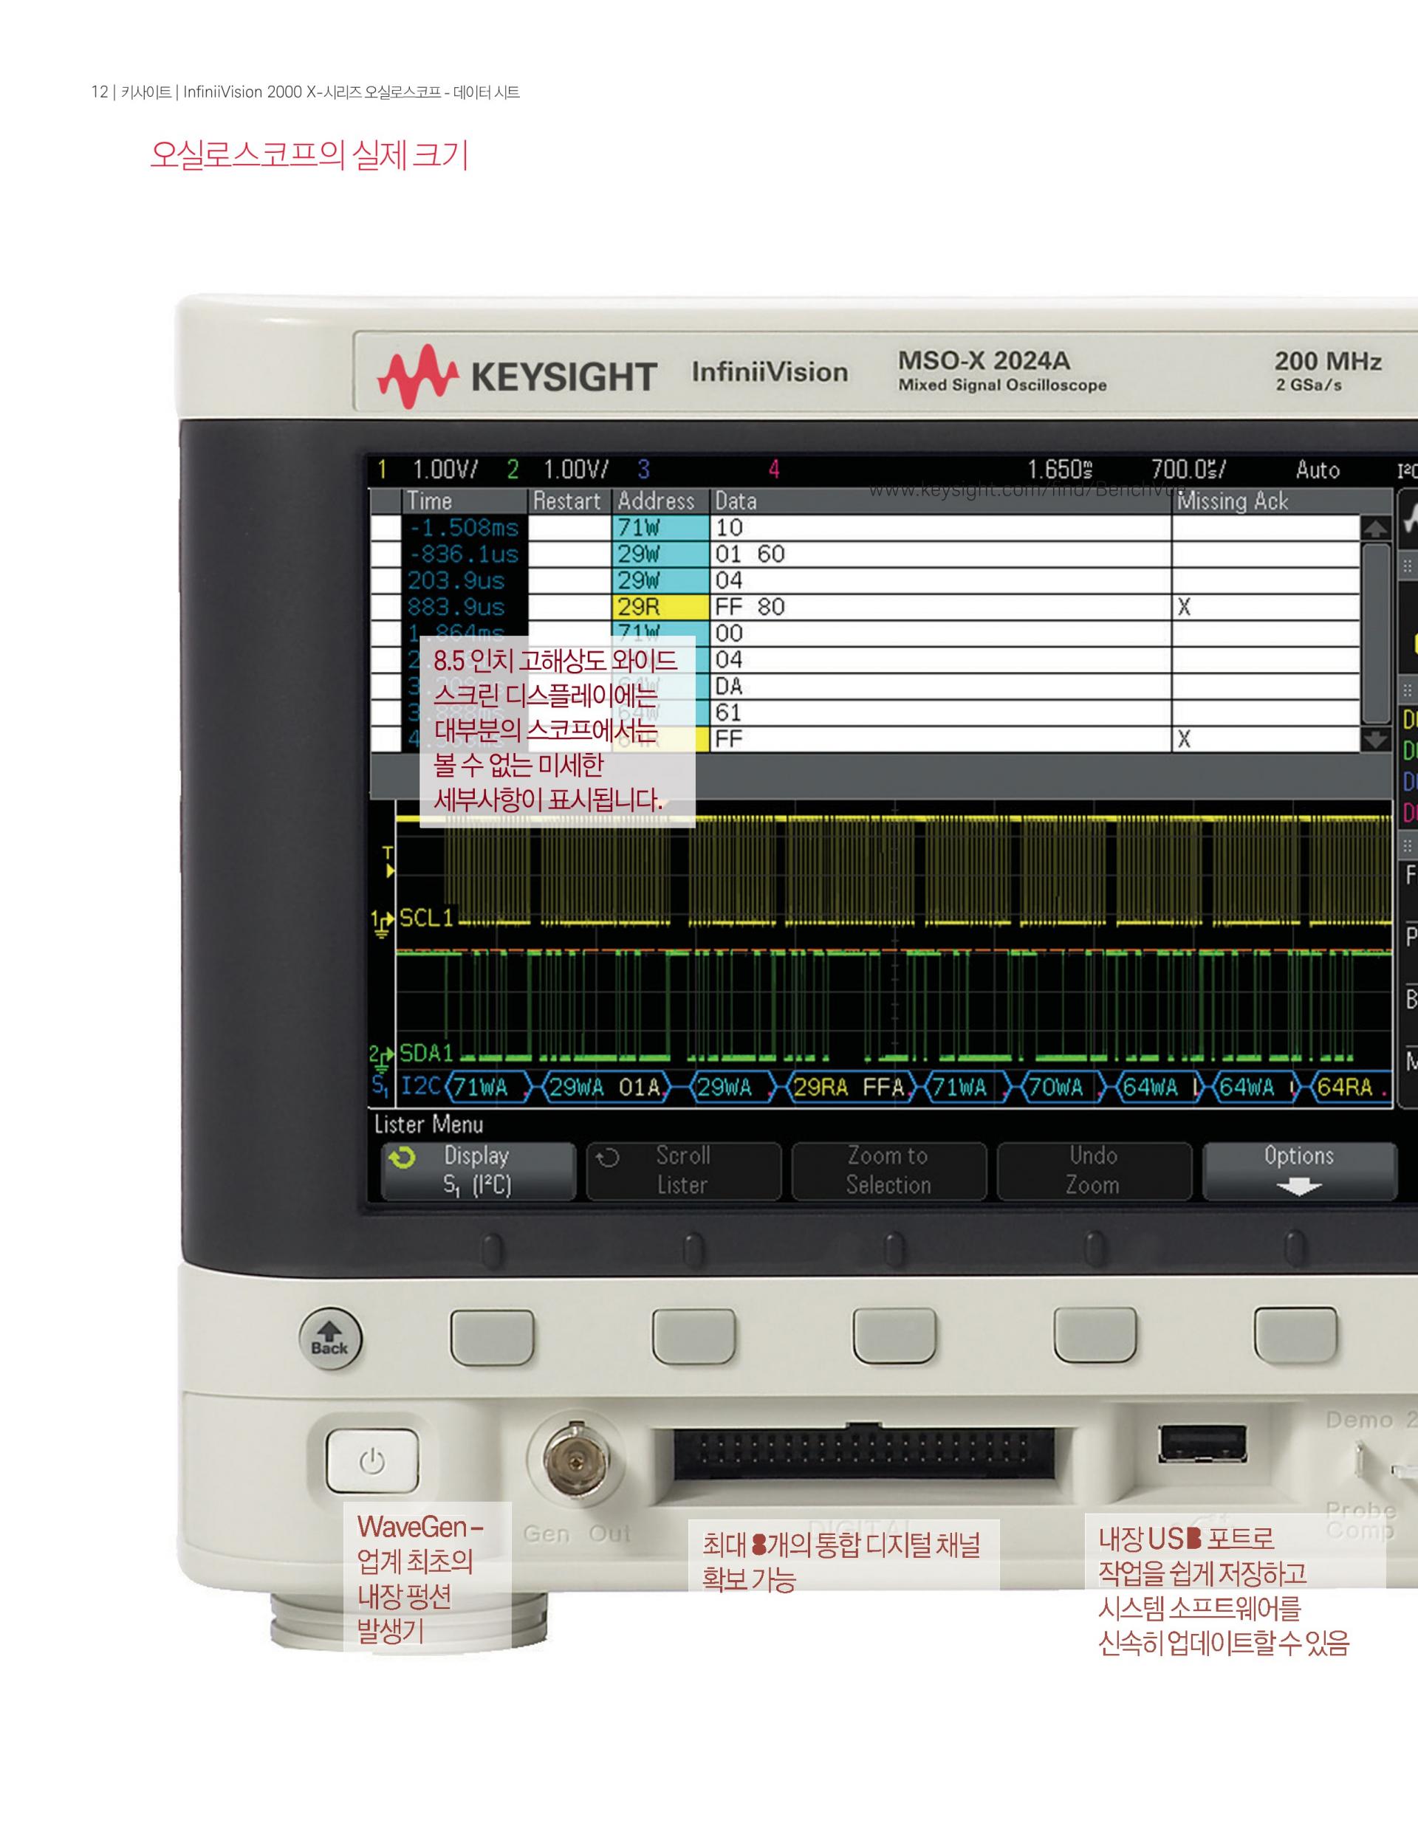Toggle the Scroll Lister softkey
Image resolution: width=1418 pixels, height=1834 pixels.
click(683, 1170)
